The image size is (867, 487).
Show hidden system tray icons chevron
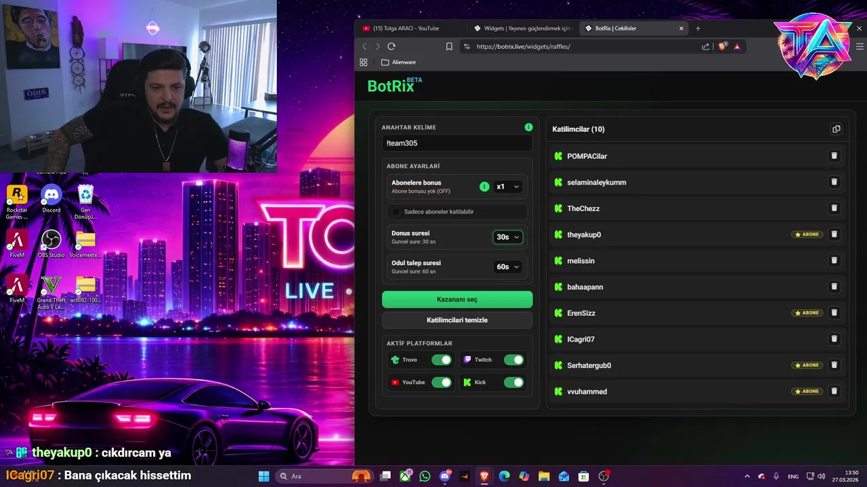pos(747,476)
